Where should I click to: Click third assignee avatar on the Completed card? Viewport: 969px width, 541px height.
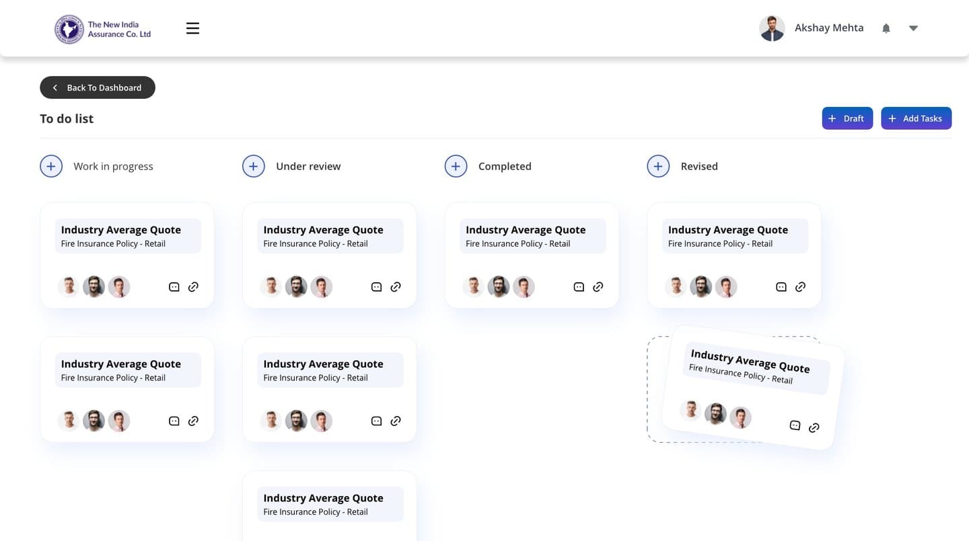pyautogui.click(x=524, y=287)
